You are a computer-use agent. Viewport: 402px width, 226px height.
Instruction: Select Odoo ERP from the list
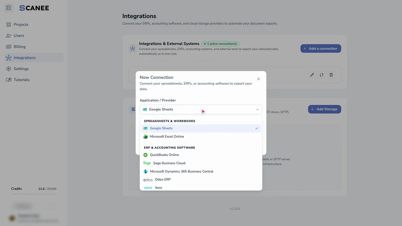(x=201, y=180)
